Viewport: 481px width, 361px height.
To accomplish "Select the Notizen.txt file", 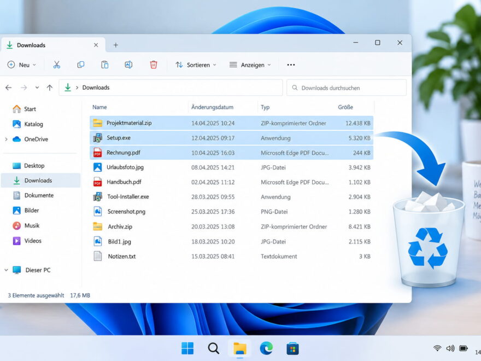I will click(231, 257).
